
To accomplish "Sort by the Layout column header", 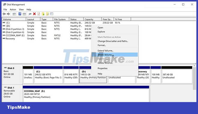I will click(x=33, y=19).
